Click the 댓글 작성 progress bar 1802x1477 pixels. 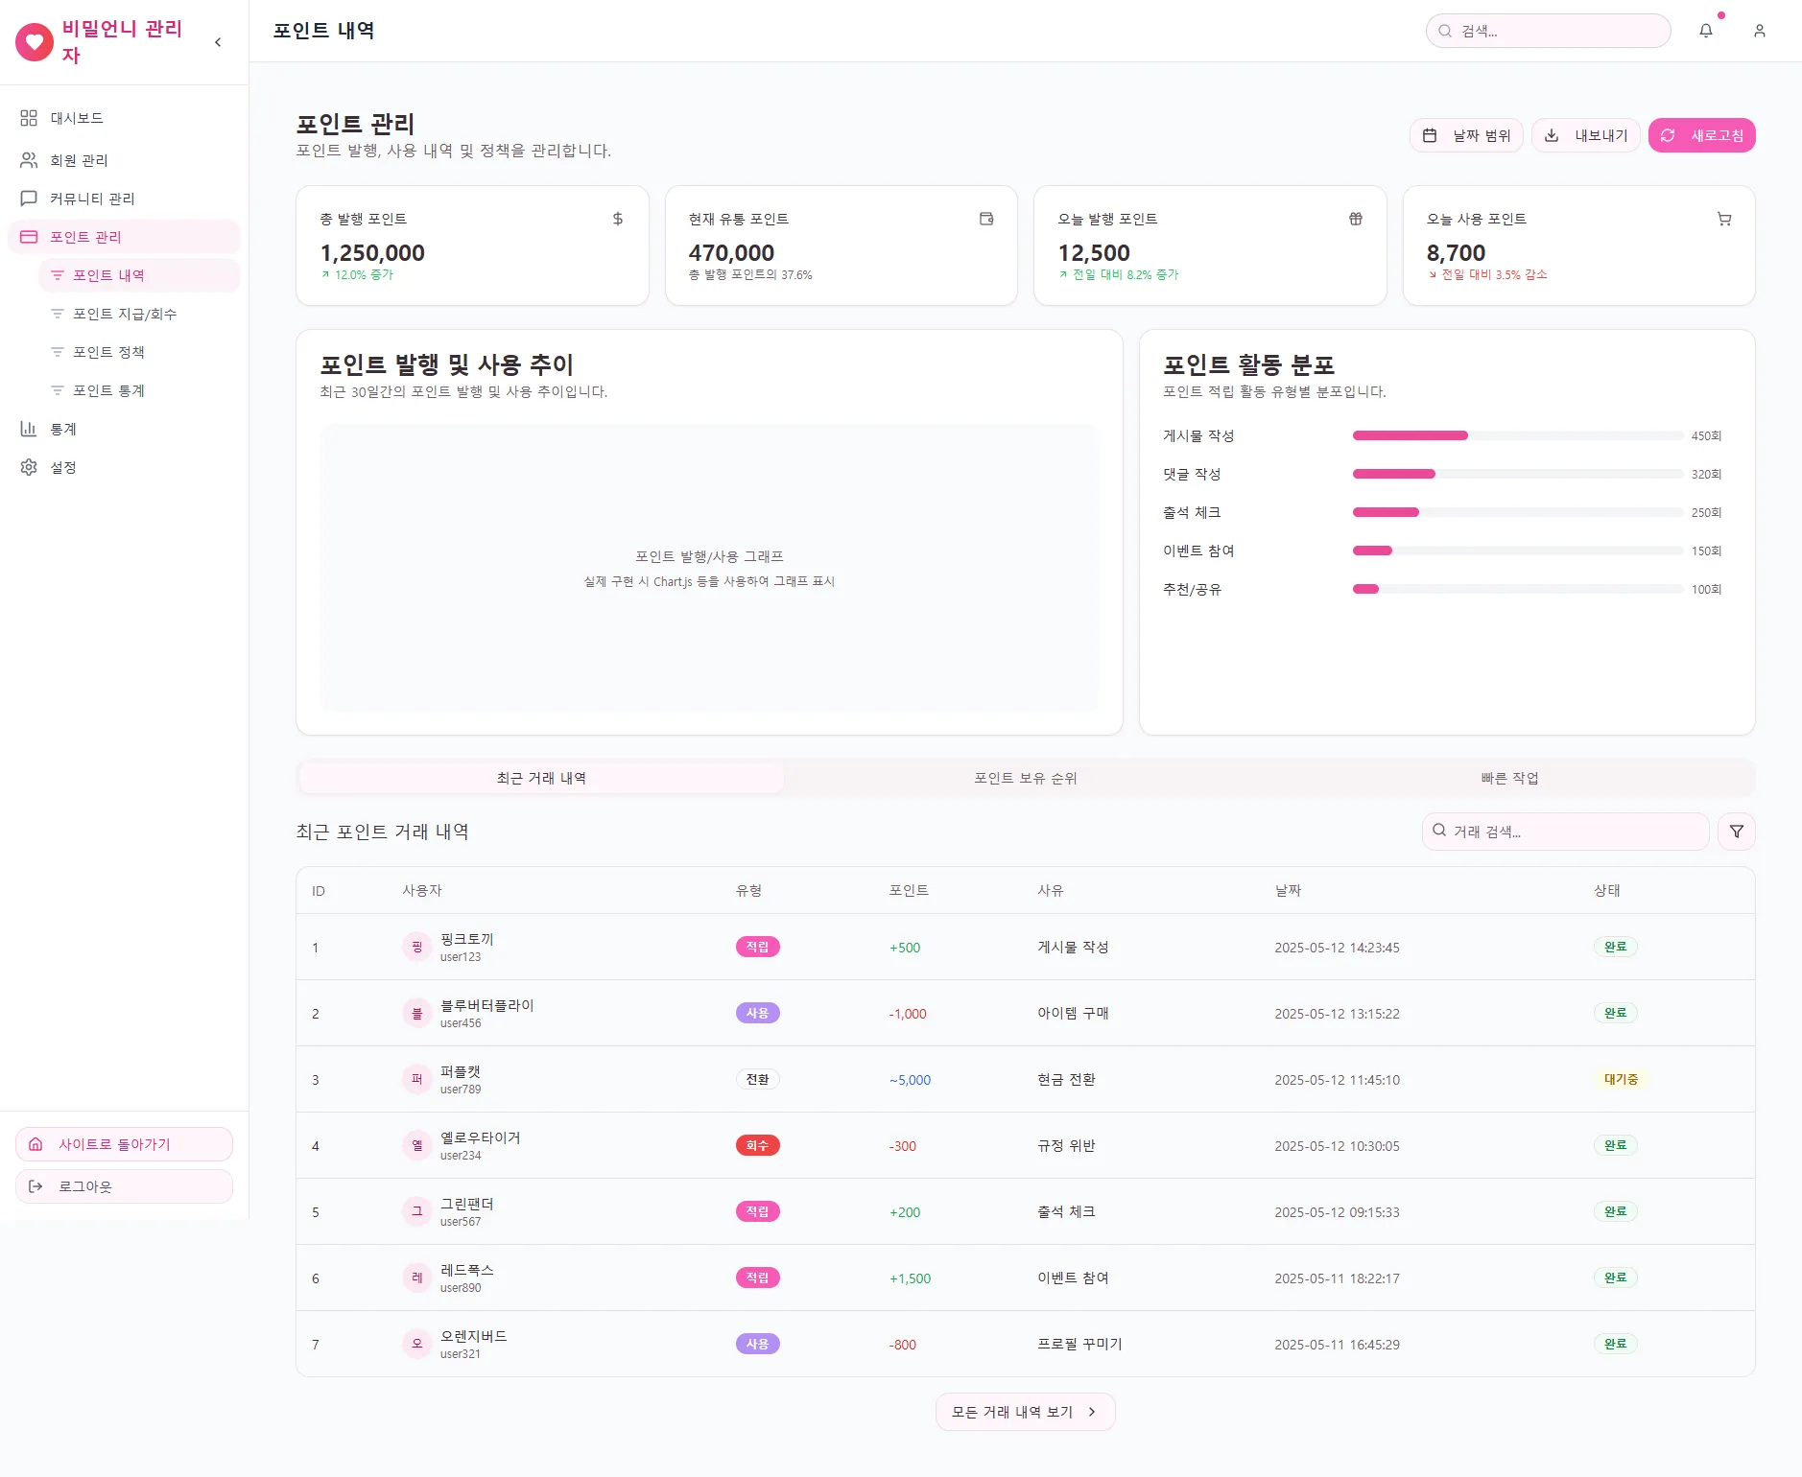tap(1518, 474)
